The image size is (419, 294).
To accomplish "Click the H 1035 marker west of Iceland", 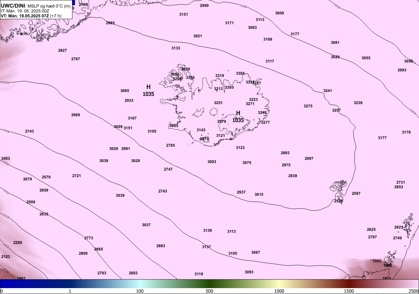I will tap(148, 90).
